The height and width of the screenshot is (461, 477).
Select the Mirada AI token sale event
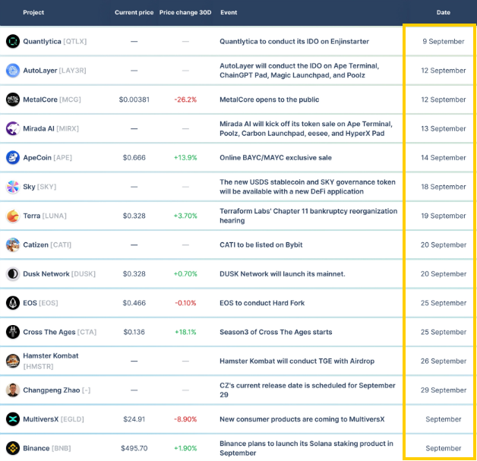point(306,128)
